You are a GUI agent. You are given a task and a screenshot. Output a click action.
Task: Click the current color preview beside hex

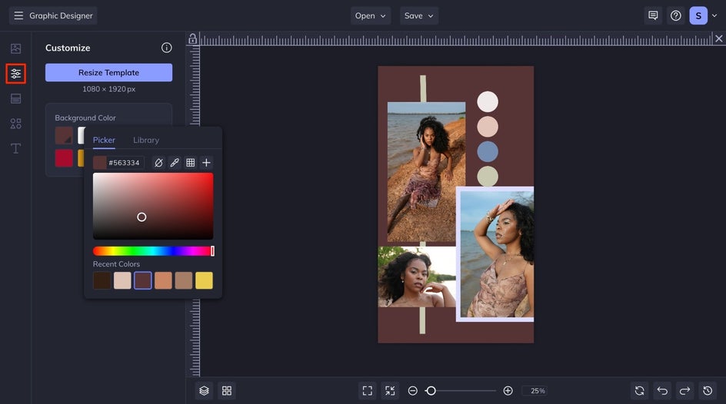click(99, 163)
